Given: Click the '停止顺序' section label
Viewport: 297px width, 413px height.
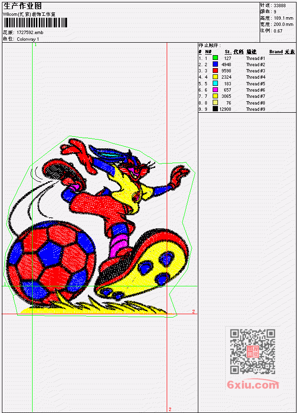Looking at the screenshot, I should [210, 45].
